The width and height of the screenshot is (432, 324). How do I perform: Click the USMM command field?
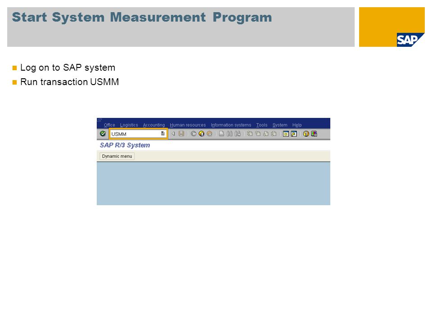pyautogui.click(x=138, y=134)
